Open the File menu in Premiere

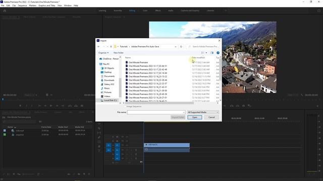coord(3,6)
